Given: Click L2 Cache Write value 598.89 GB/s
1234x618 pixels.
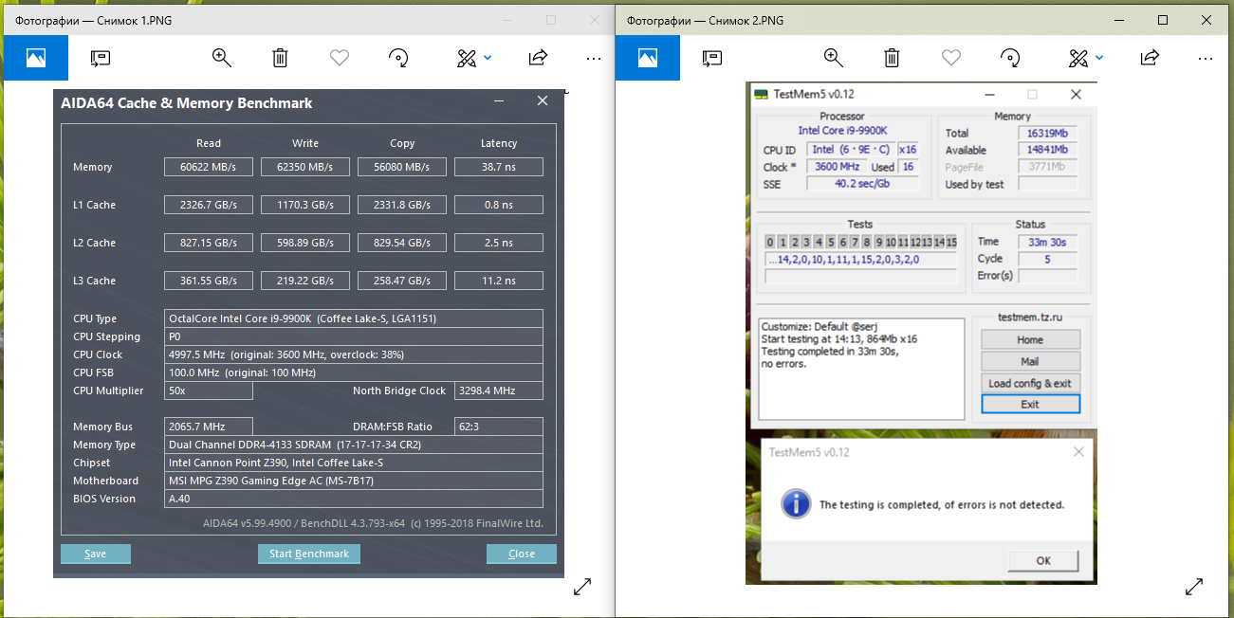Looking at the screenshot, I should 305,243.
